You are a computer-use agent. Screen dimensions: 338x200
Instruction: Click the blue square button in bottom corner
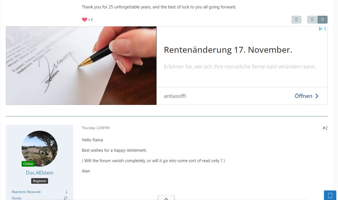tap(330, 195)
